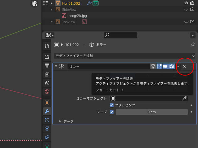Screen dimensions: 198x148
Task: Open the Scene properties tab
Action: point(47,83)
